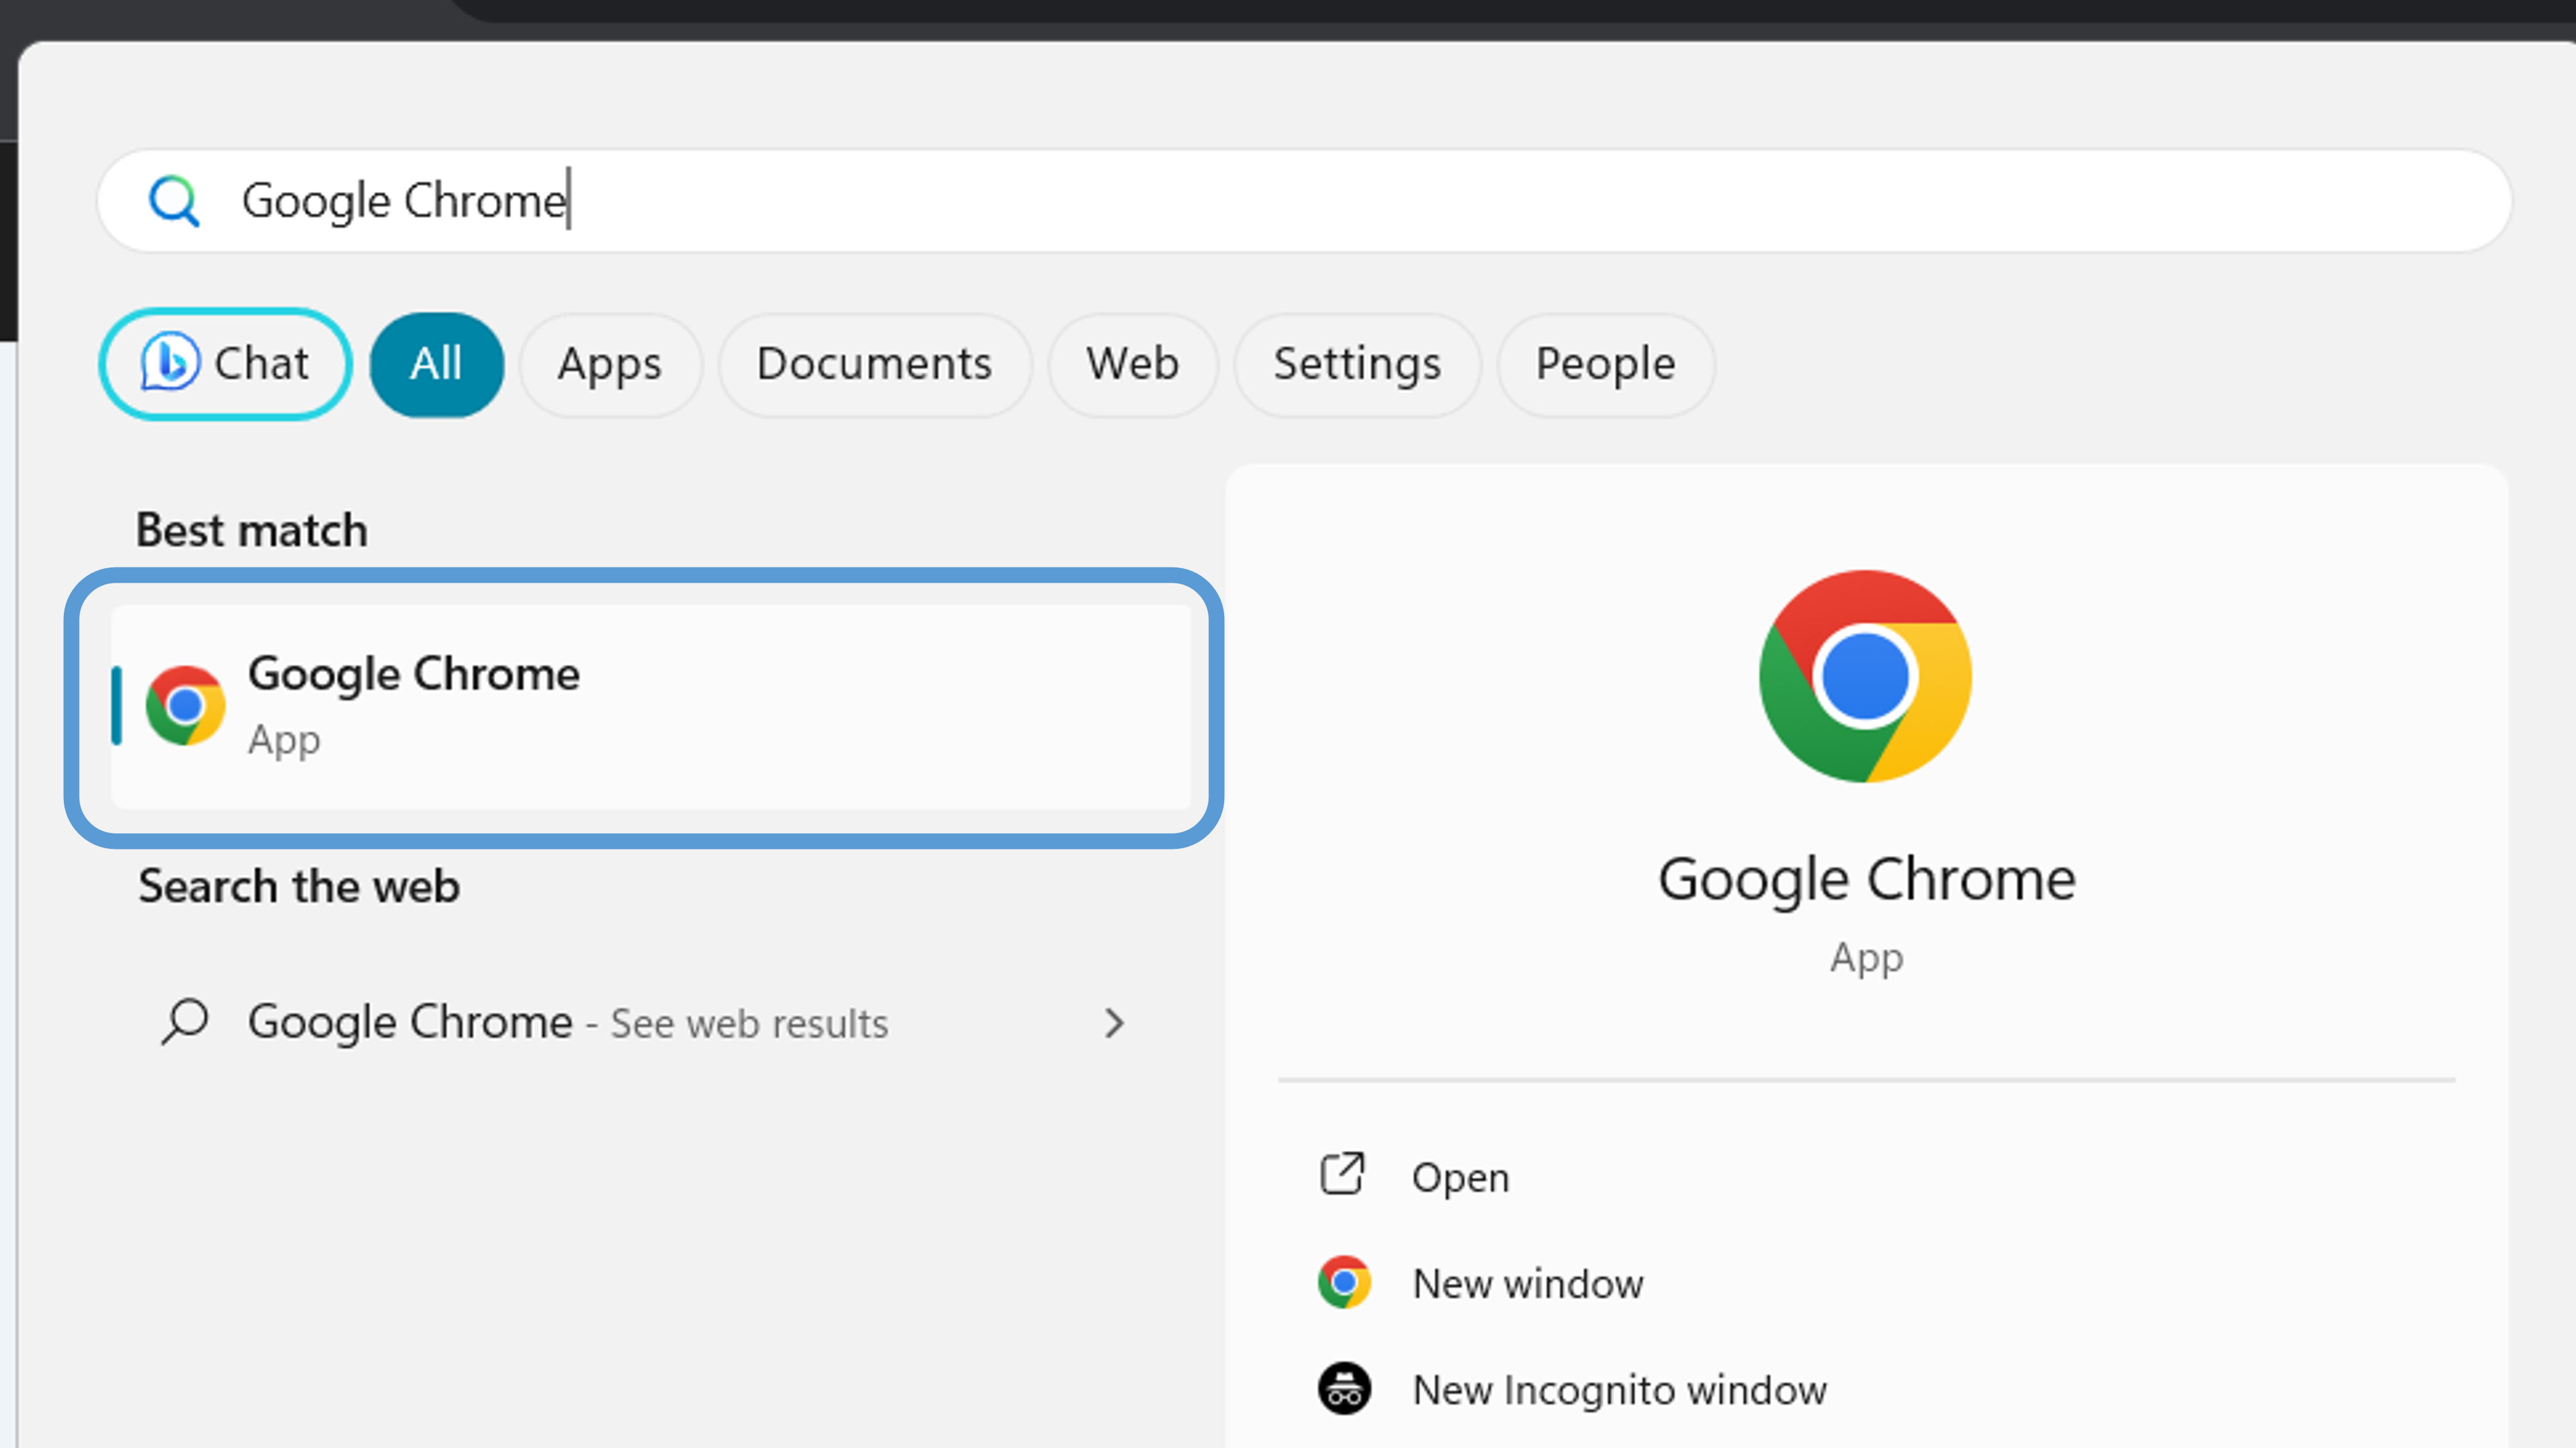Click the Incognito spy icon
Image resolution: width=2576 pixels, height=1448 pixels.
1344,1388
